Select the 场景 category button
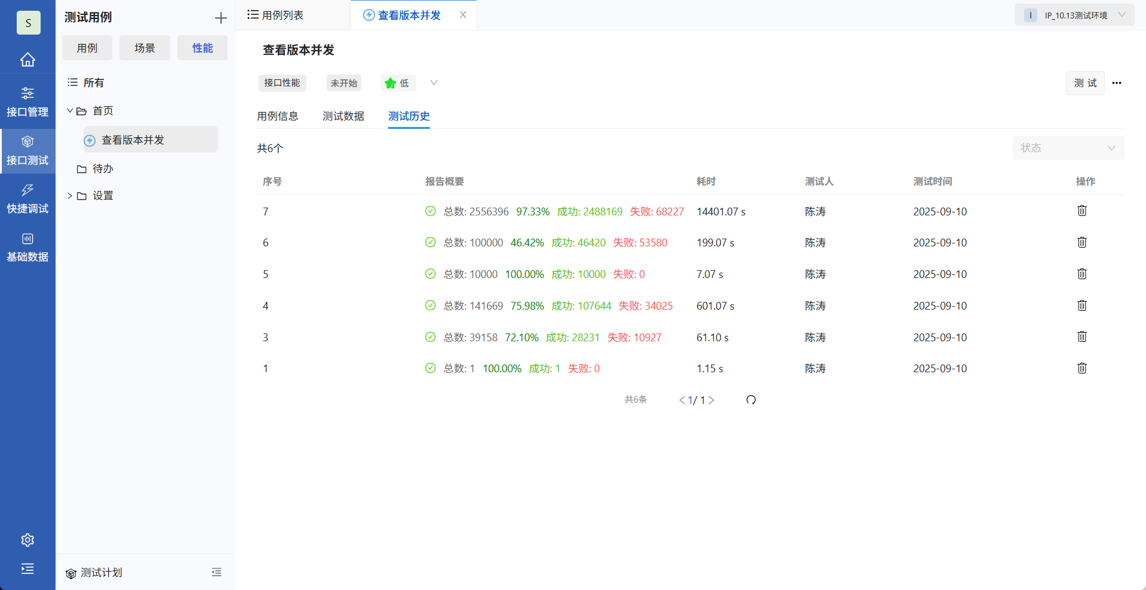The height and width of the screenshot is (590, 1146). (144, 47)
